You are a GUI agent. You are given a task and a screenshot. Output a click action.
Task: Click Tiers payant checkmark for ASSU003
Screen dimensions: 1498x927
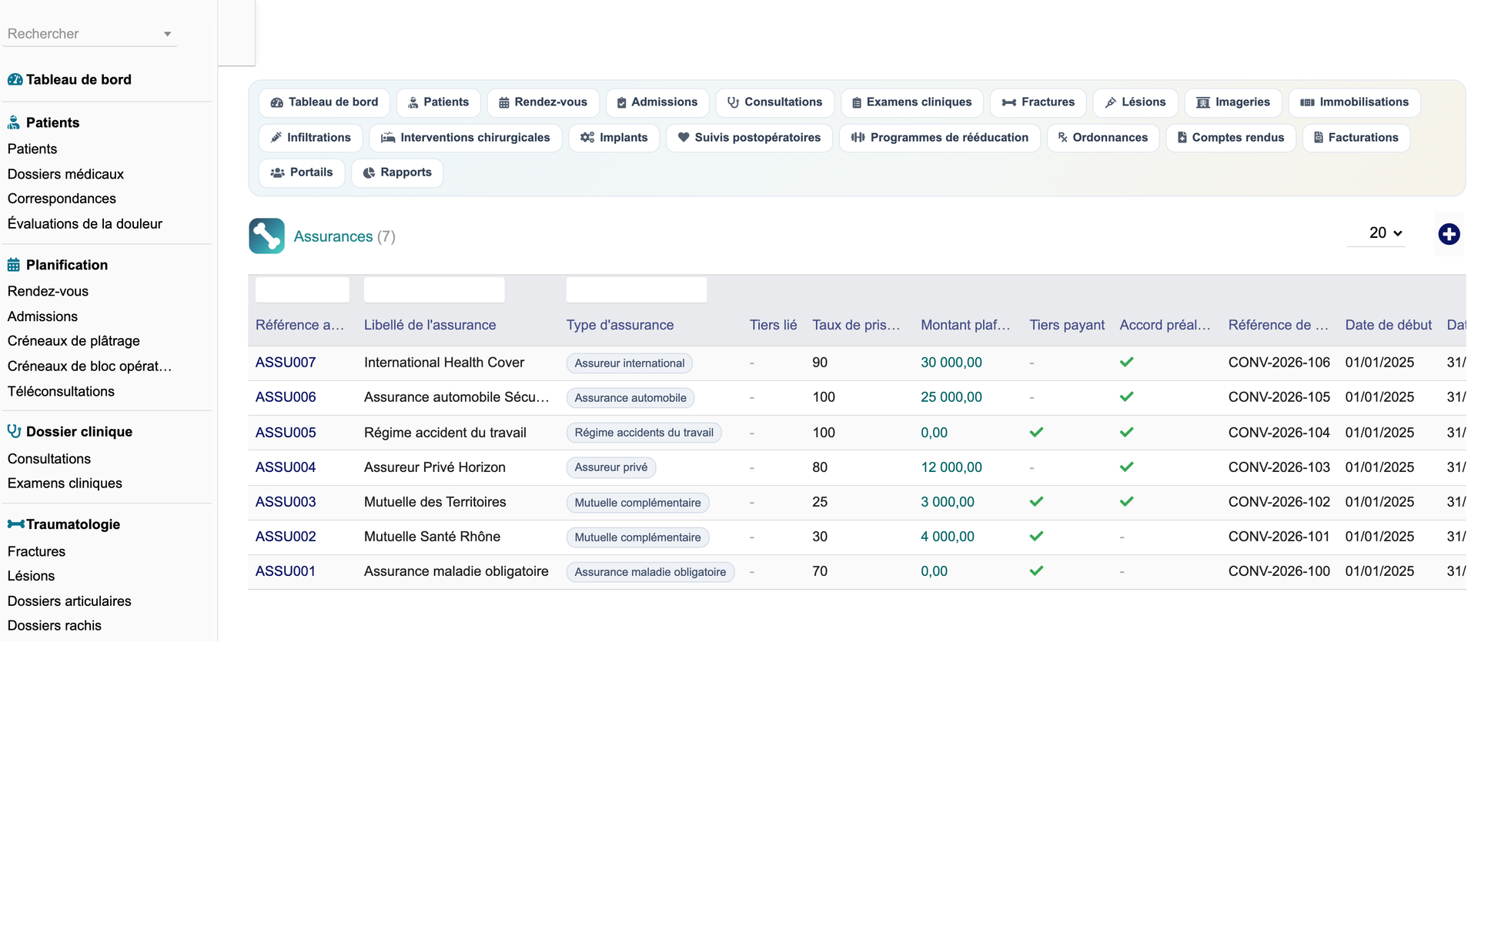pyautogui.click(x=1036, y=501)
